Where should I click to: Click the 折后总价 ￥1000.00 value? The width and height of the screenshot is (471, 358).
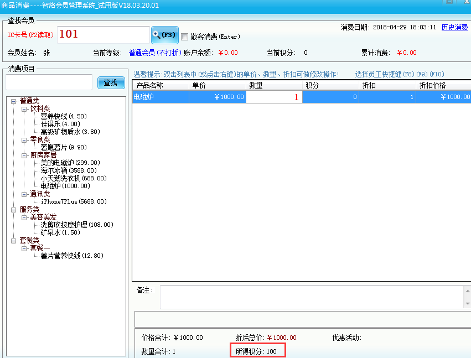point(282,338)
